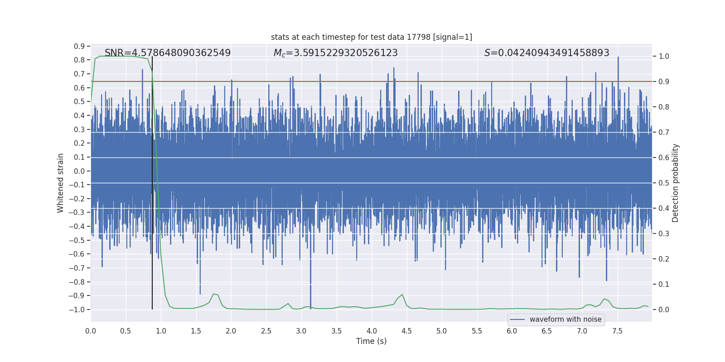Select the 'Time (s)' axis label
This screenshot has height=362, width=725.
372,341
